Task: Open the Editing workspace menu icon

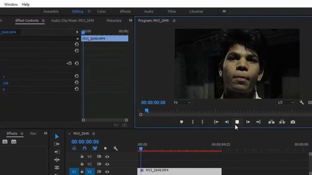Action: (89, 12)
